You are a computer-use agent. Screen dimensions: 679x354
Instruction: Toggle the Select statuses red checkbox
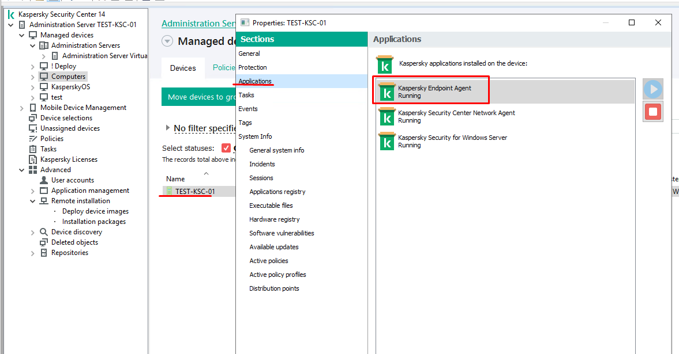226,149
